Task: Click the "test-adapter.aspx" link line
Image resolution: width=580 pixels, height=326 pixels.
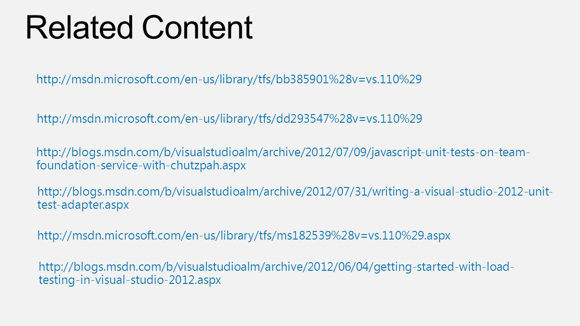Action: (x=83, y=205)
